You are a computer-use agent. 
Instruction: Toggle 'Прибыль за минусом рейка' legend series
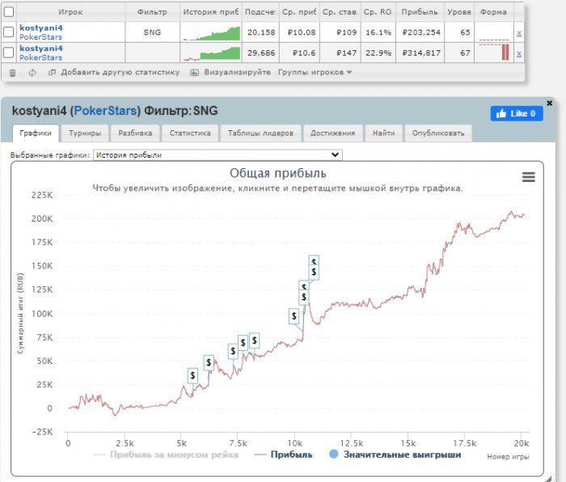point(167,455)
